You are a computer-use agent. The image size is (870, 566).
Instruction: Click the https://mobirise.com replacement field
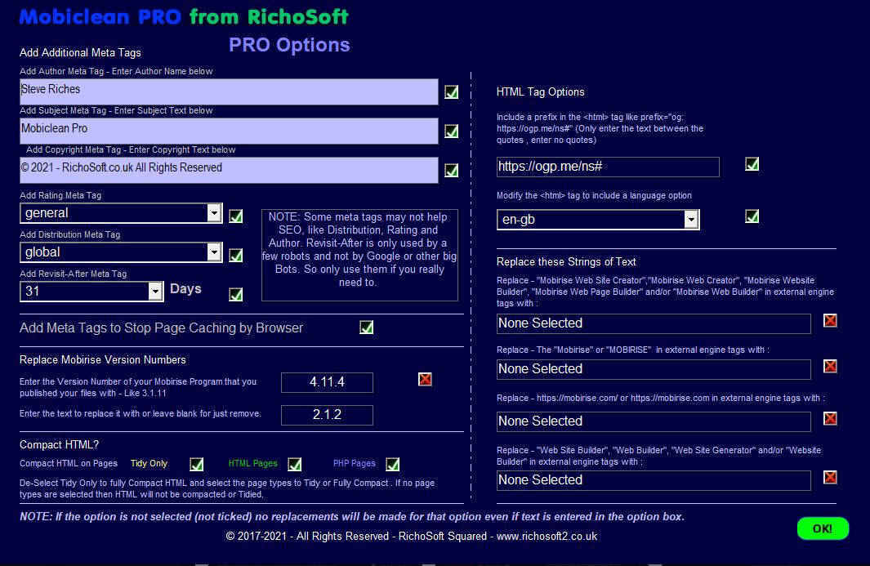pyautogui.click(x=654, y=421)
